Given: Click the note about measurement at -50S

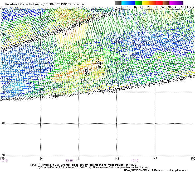Looking at the screenshot, I should coord(99,165).
